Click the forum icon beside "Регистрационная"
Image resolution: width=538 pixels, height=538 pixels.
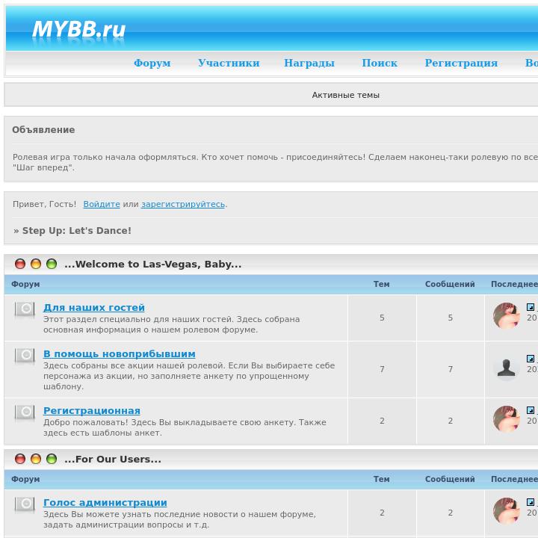25,412
